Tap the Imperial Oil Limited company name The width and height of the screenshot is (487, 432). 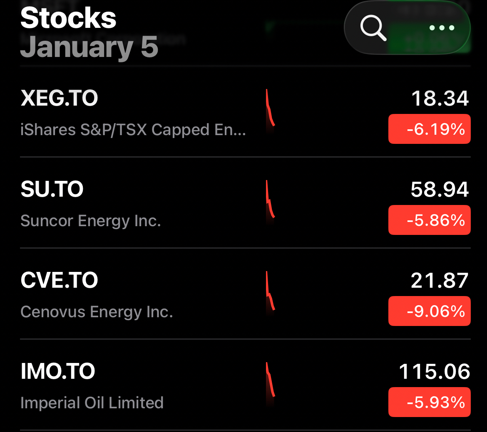92,403
